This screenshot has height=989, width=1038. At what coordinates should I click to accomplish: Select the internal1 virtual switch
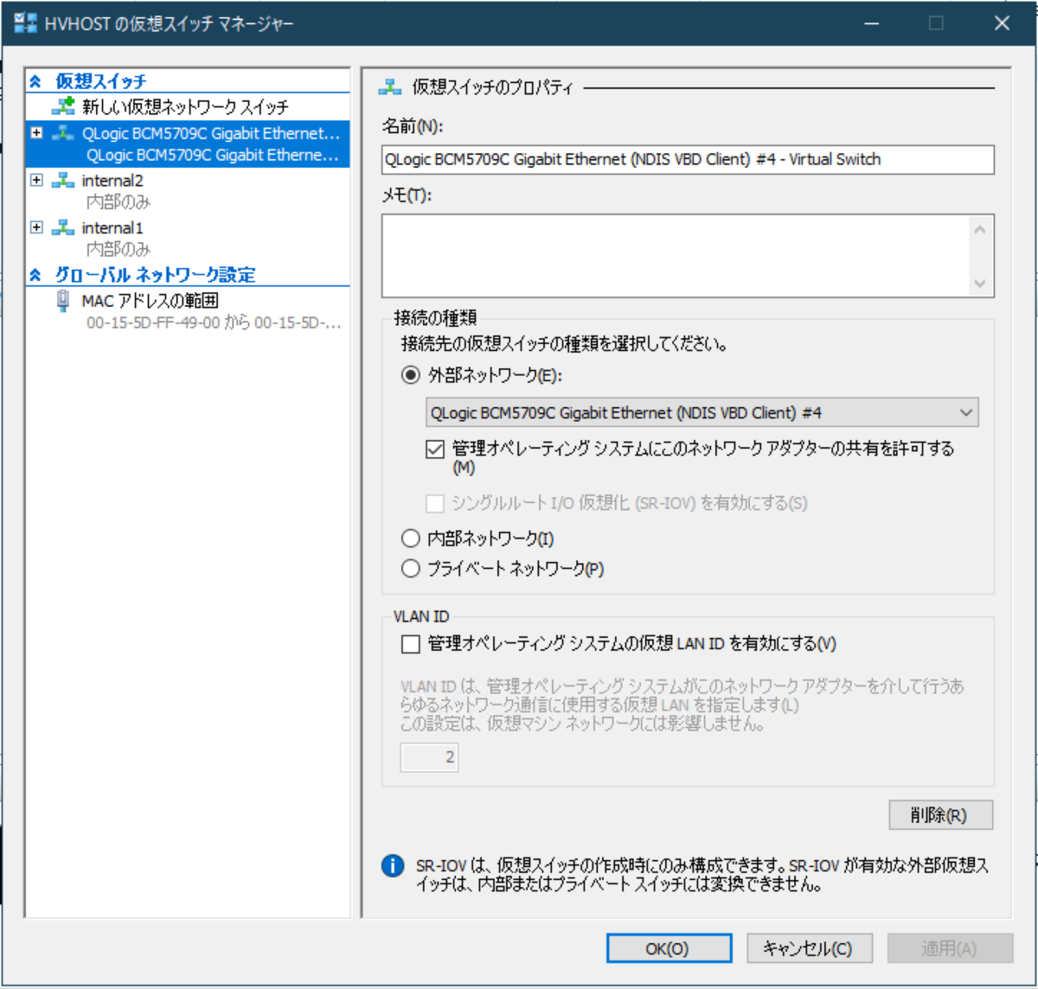click(112, 227)
